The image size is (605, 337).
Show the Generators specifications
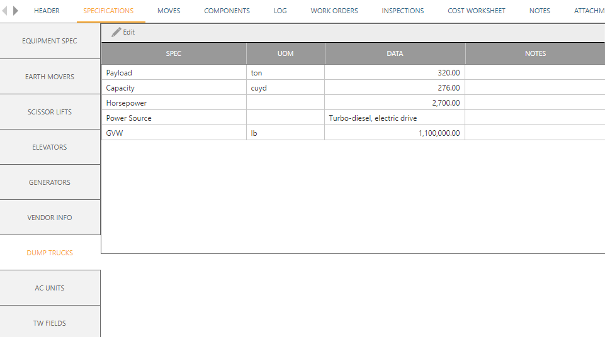coord(50,182)
